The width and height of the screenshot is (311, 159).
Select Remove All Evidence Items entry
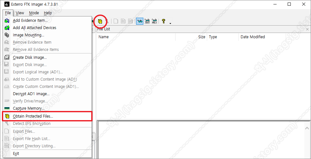pyautogui.click(x=47, y=49)
